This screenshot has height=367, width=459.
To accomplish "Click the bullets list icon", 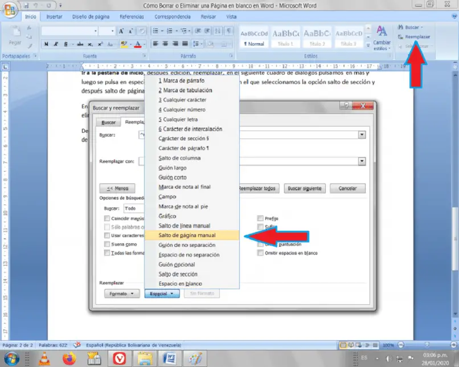I will tap(155, 31).
